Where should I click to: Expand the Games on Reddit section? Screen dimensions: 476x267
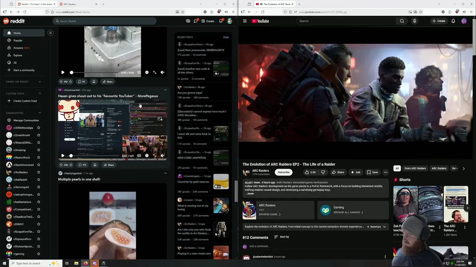point(40,82)
